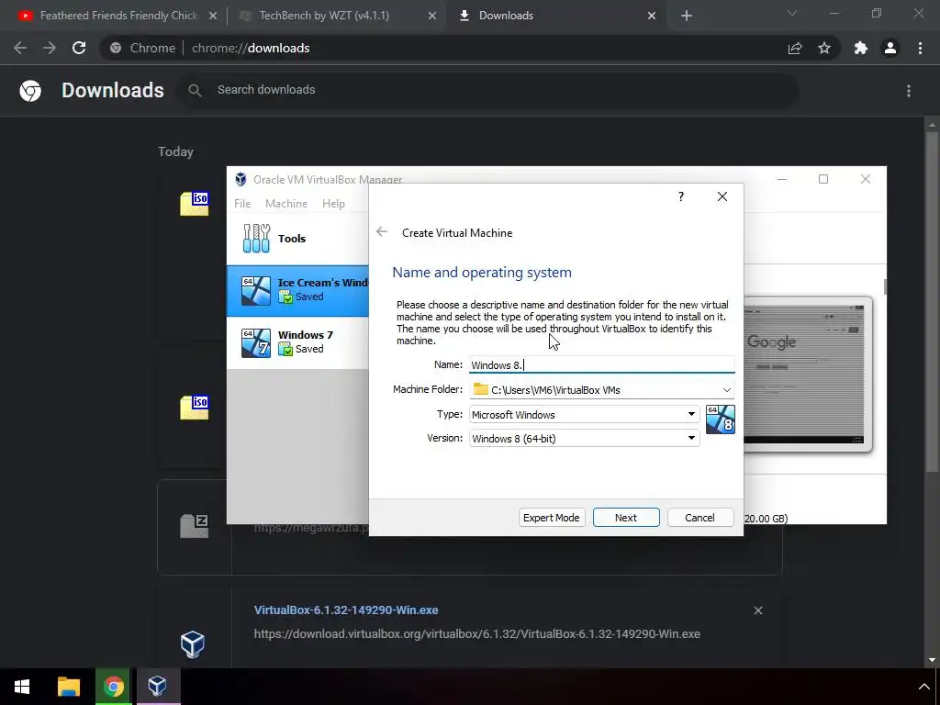Viewport: 940px width, 705px height.
Task: Remove VirtualBox-6.1.32 download from list
Action: pyautogui.click(x=758, y=610)
